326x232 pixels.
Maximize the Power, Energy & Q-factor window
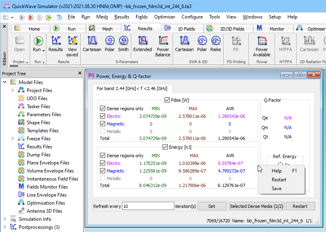[x=300, y=74]
